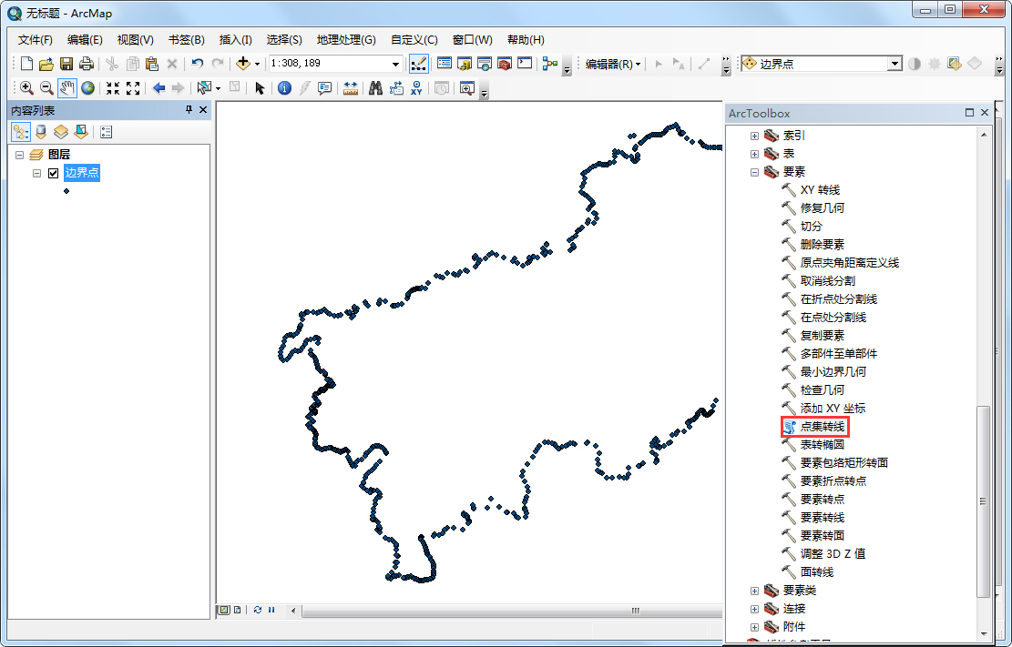Open the 点集转线 tool in ArcToolbox

click(818, 426)
